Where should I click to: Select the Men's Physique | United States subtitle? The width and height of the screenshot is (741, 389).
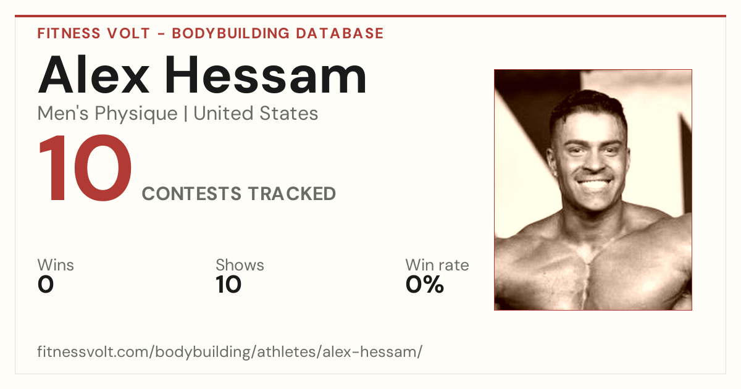coord(178,114)
